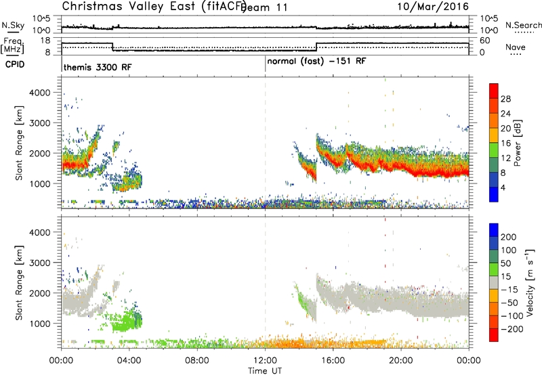Click the '04:00' time tick label
Viewport: 542px width, 375px height.
129,361
